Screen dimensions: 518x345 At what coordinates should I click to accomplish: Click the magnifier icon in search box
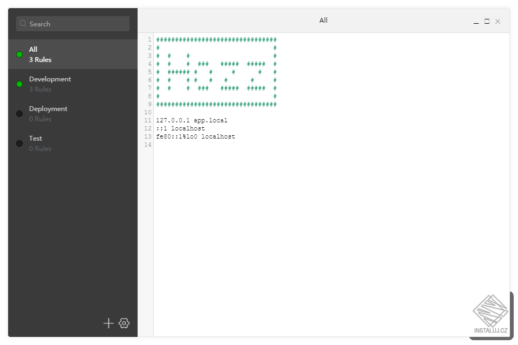pos(23,24)
